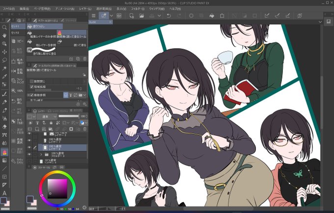Toggle the tool property lock icon
The width and height of the screenshot is (334, 213).
[x=84, y=75]
